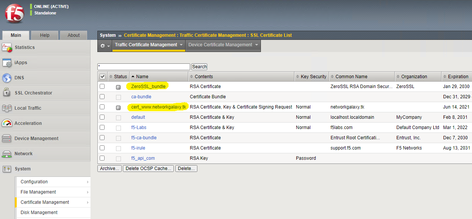Image resolution: width=472 pixels, height=219 pixels.
Task: Switch to the About tab
Action: (x=74, y=35)
